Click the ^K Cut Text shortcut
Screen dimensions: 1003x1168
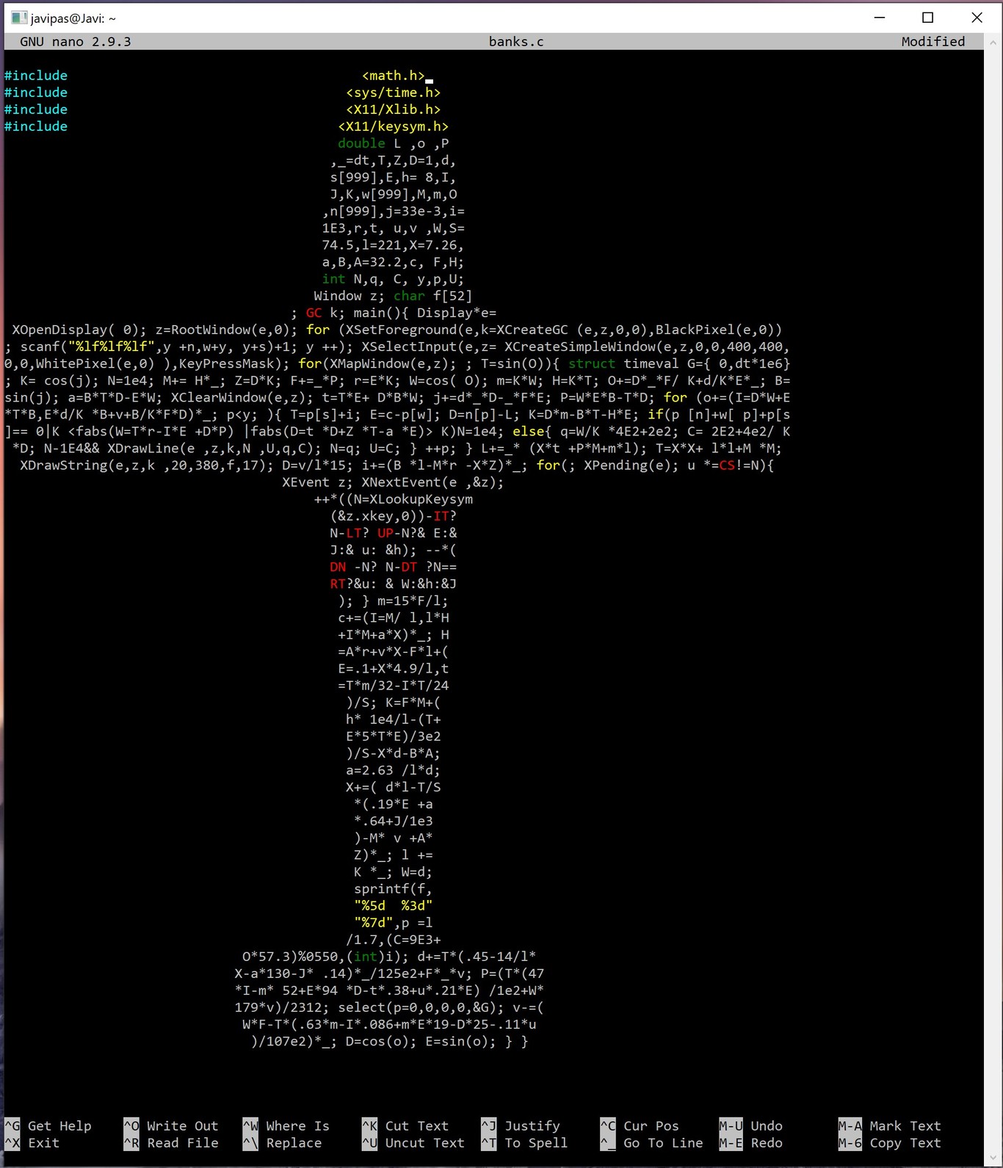(405, 1126)
